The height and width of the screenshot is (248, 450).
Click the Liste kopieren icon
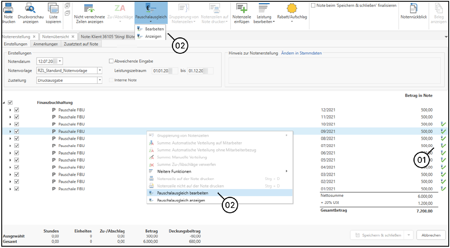pos(53,8)
